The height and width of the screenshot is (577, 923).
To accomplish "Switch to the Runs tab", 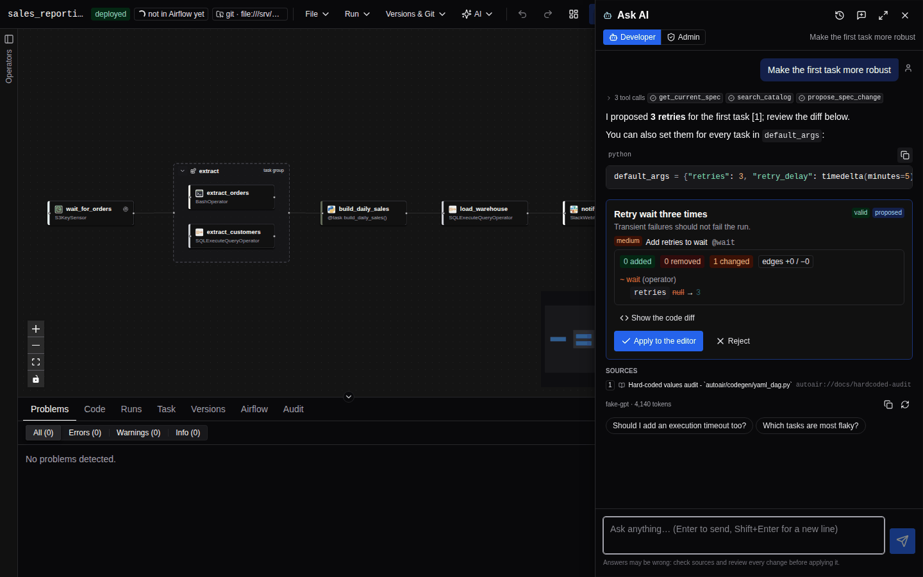I will [131, 409].
